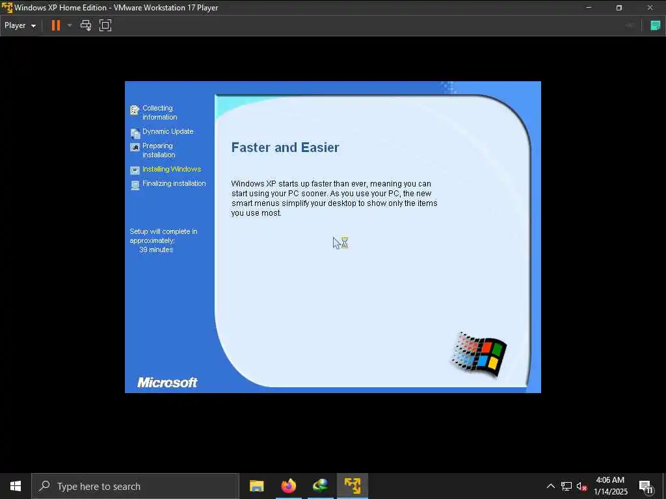Minimize the VMware Player window

point(589,8)
